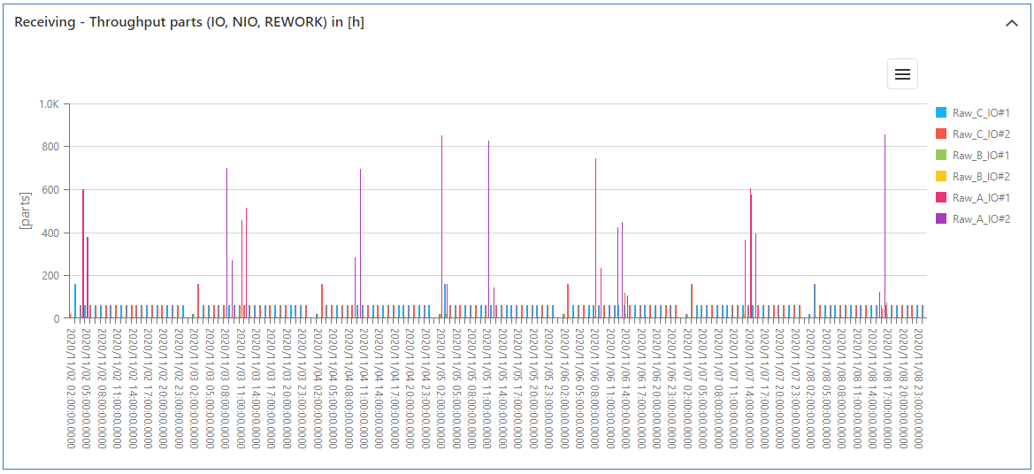Open the chart hamburger menu
This screenshot has width=1034, height=474.
[902, 74]
